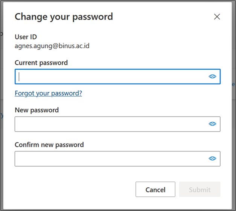Viewport: 236px width, 211px height.
Task: Focus the New password input field
Action: click(111, 124)
